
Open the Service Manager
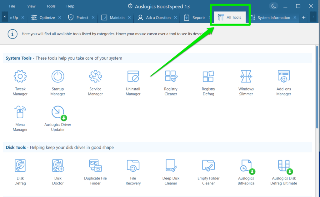click(95, 82)
